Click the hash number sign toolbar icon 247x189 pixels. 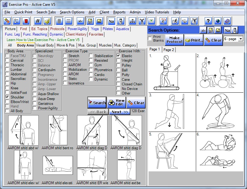[x=38, y=21]
